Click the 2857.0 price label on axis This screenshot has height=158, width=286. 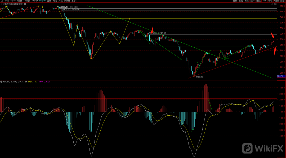coord(280,76)
